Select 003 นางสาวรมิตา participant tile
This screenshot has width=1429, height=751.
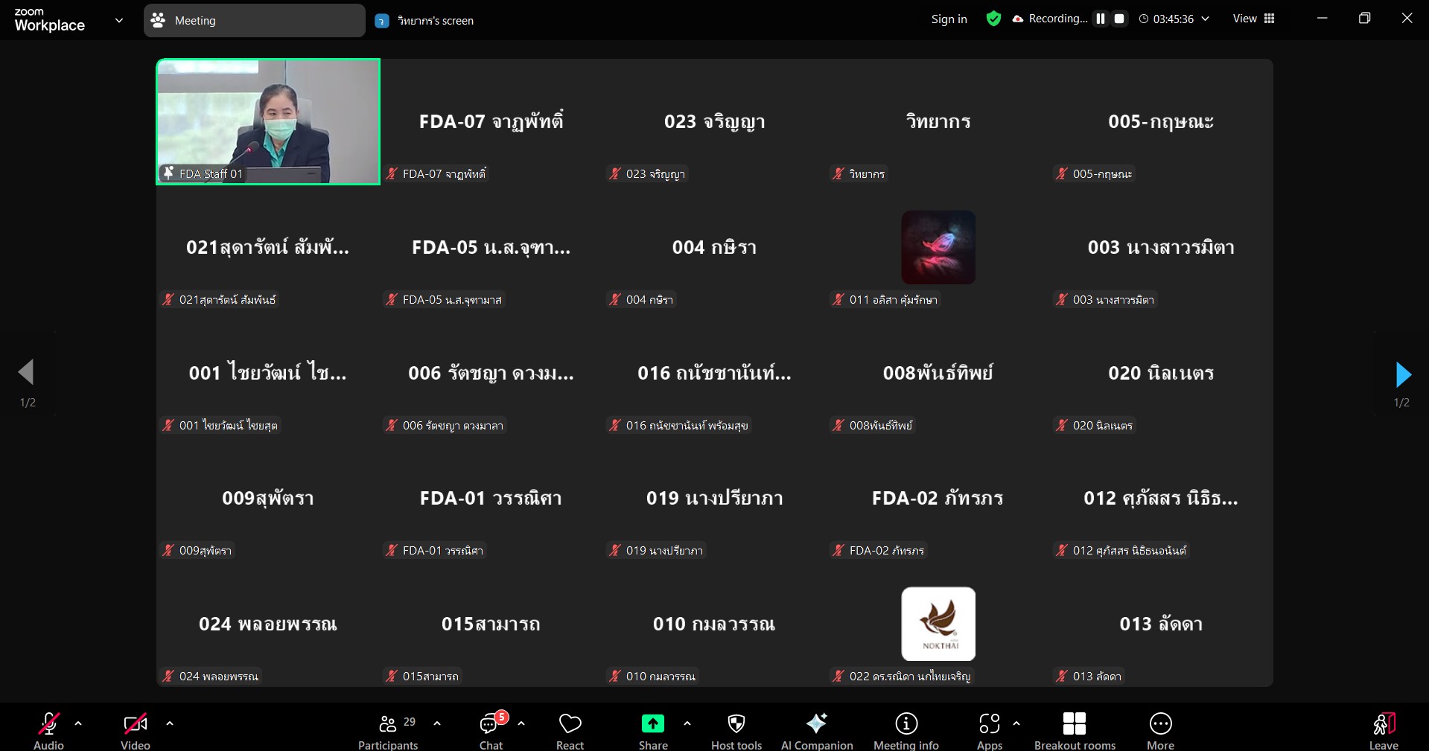pos(1161,247)
